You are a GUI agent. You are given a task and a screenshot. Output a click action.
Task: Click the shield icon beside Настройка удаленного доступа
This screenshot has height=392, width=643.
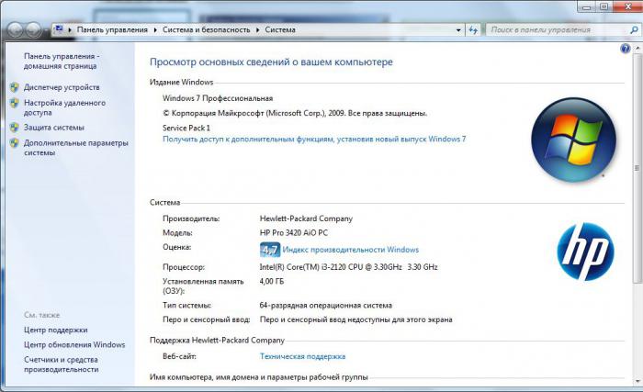coord(15,103)
